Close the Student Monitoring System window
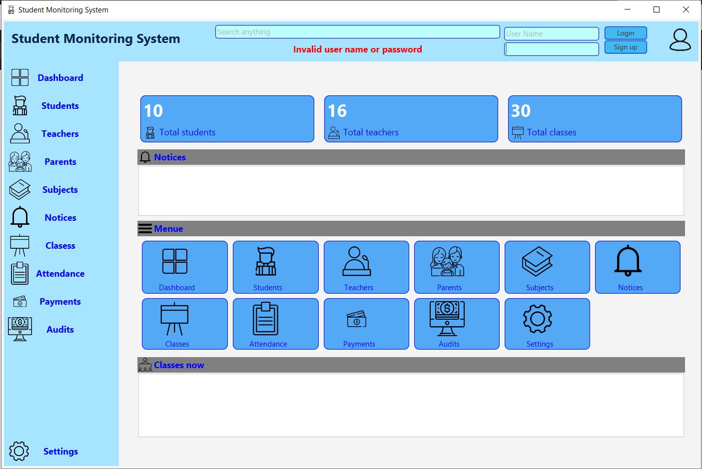 click(686, 9)
